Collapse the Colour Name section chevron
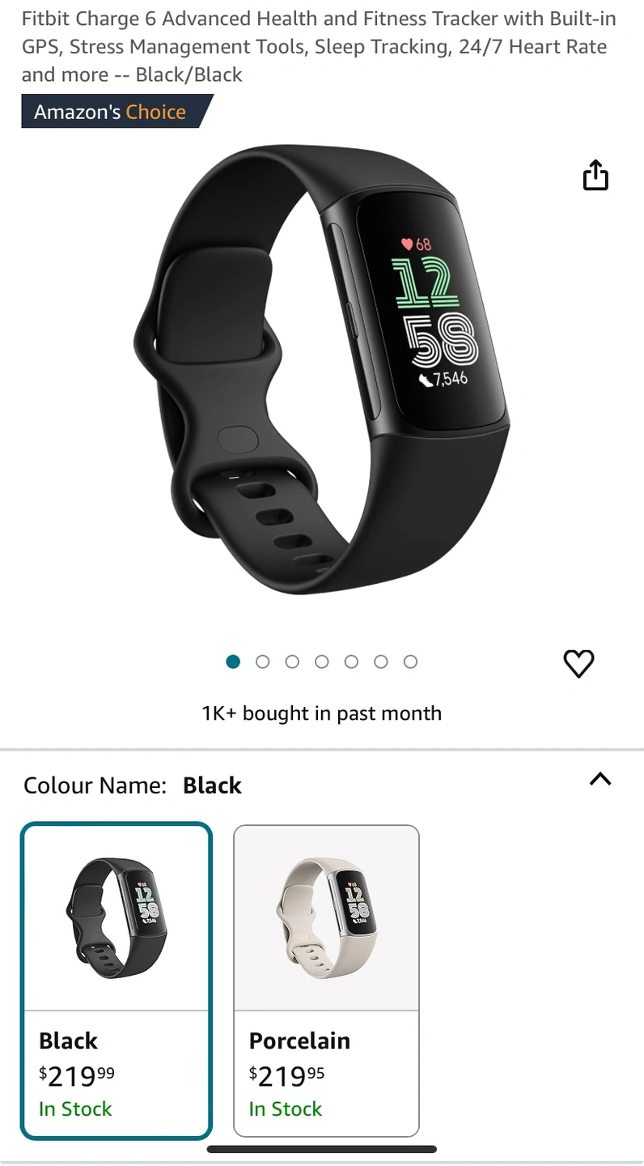Viewport: 644px width, 1166px height. point(600,780)
